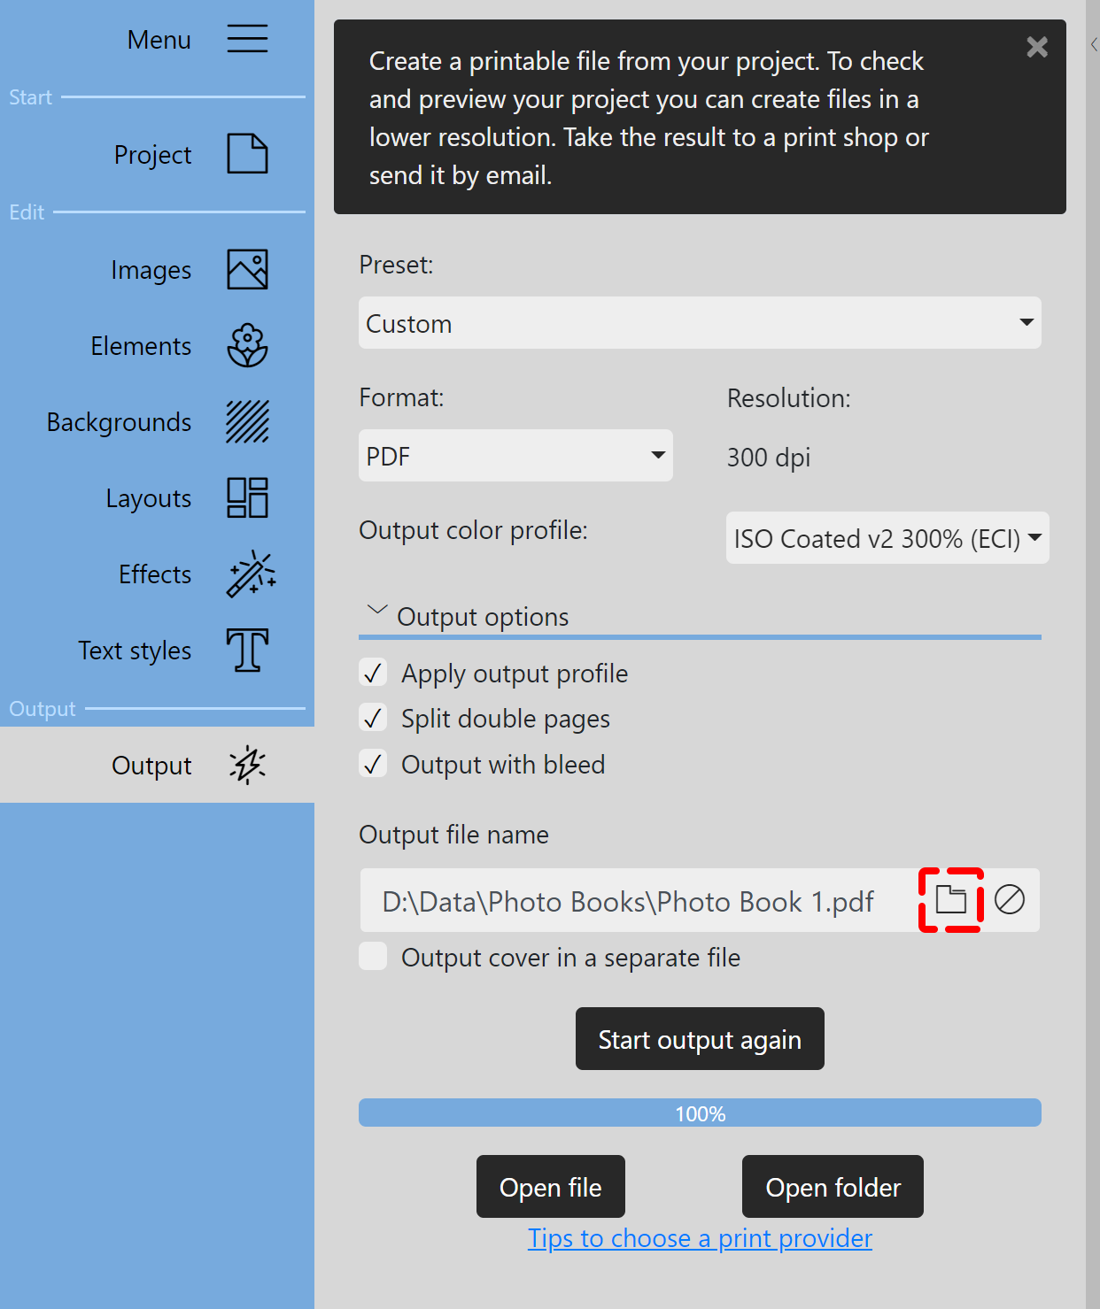Open the hamburger Menu icon

[x=247, y=39]
